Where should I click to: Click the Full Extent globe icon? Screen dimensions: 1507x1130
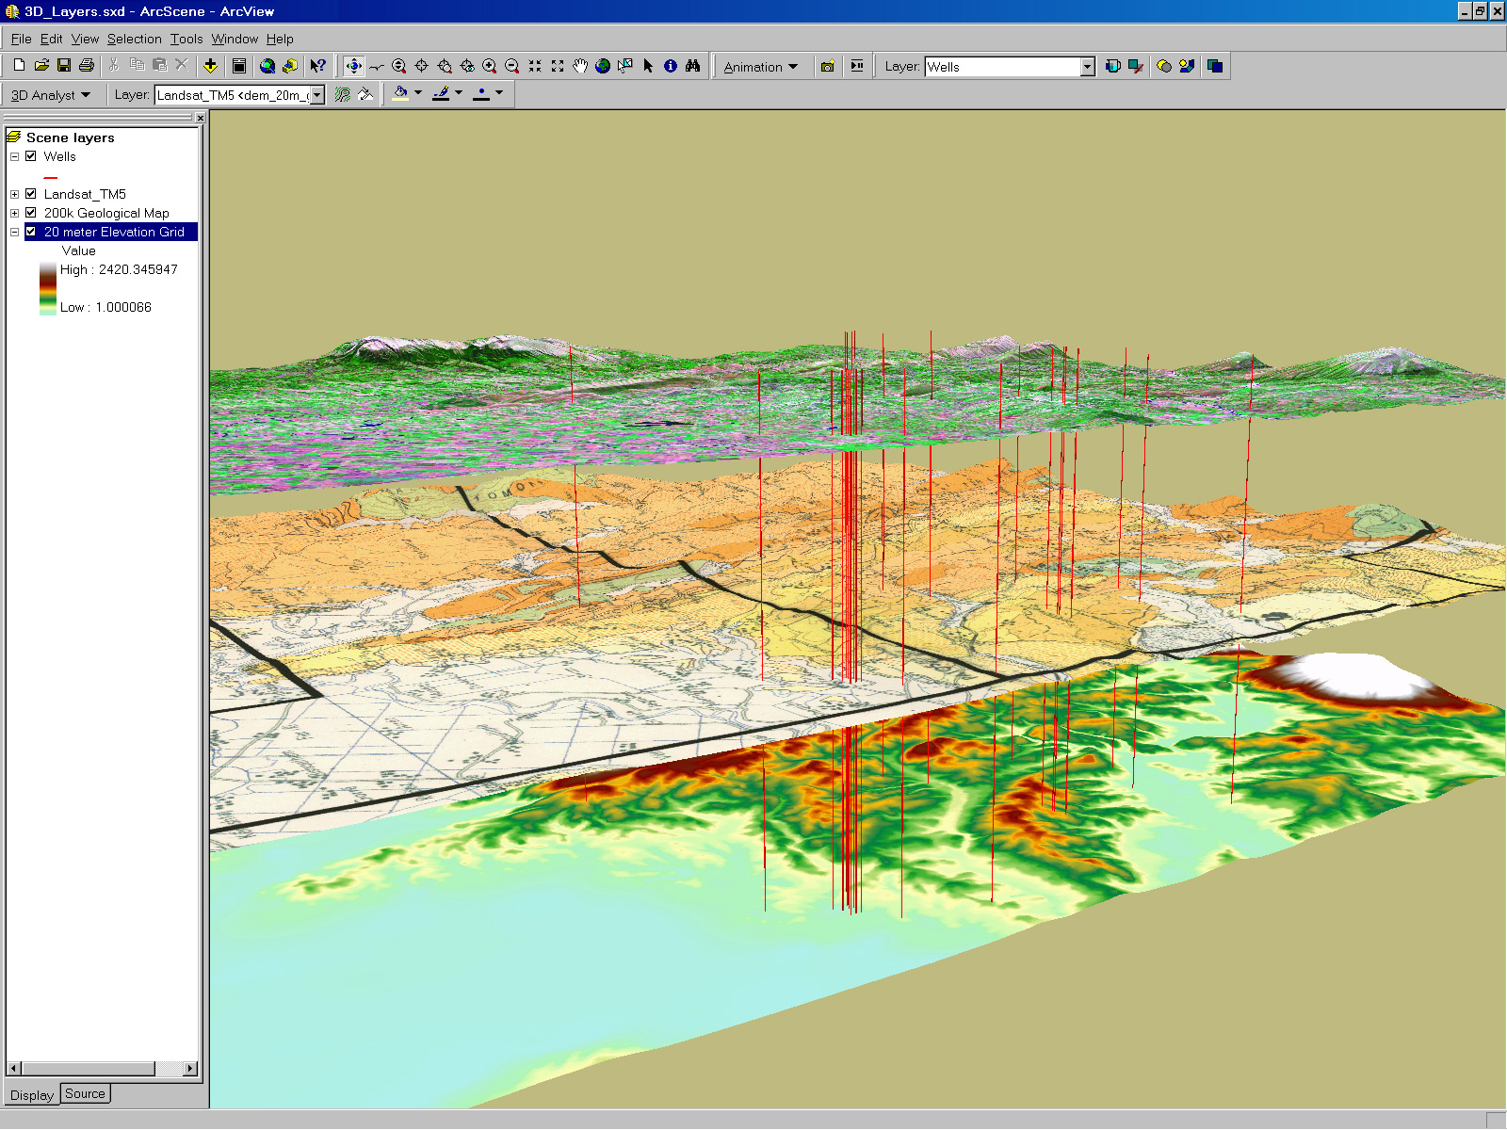[603, 66]
